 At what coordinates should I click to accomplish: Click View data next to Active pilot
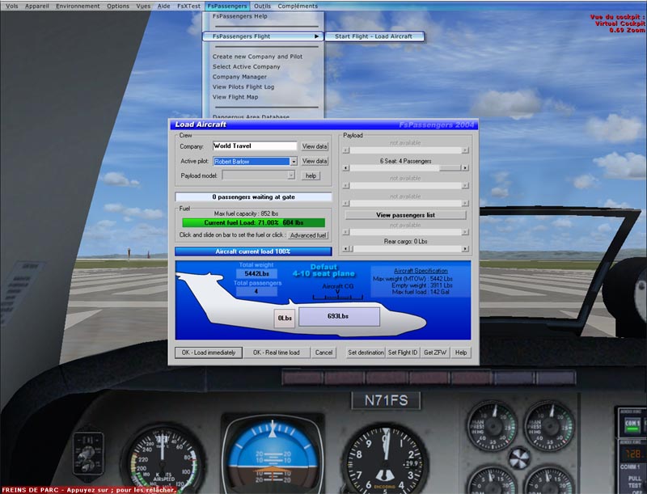(x=315, y=161)
